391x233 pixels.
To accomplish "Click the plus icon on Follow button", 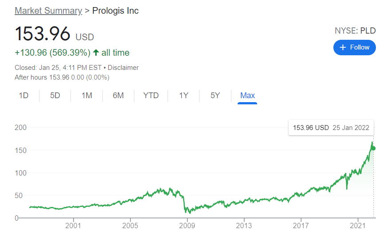I will click(343, 47).
